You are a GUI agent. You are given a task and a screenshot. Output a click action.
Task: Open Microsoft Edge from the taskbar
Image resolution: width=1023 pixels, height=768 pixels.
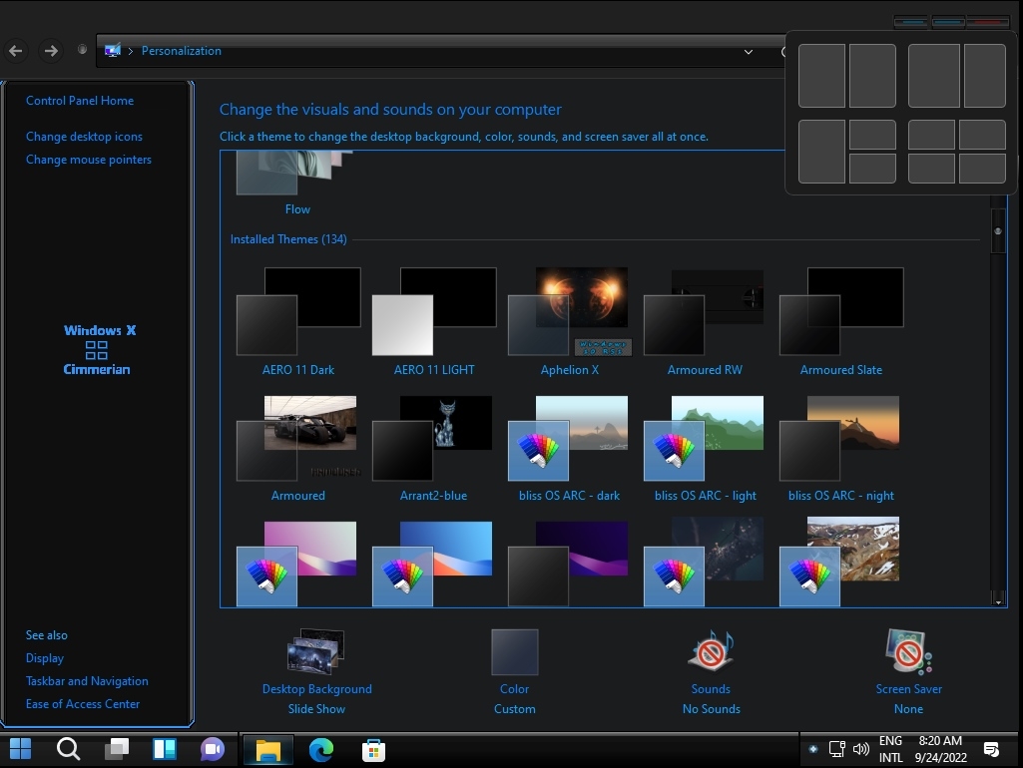tap(321, 749)
